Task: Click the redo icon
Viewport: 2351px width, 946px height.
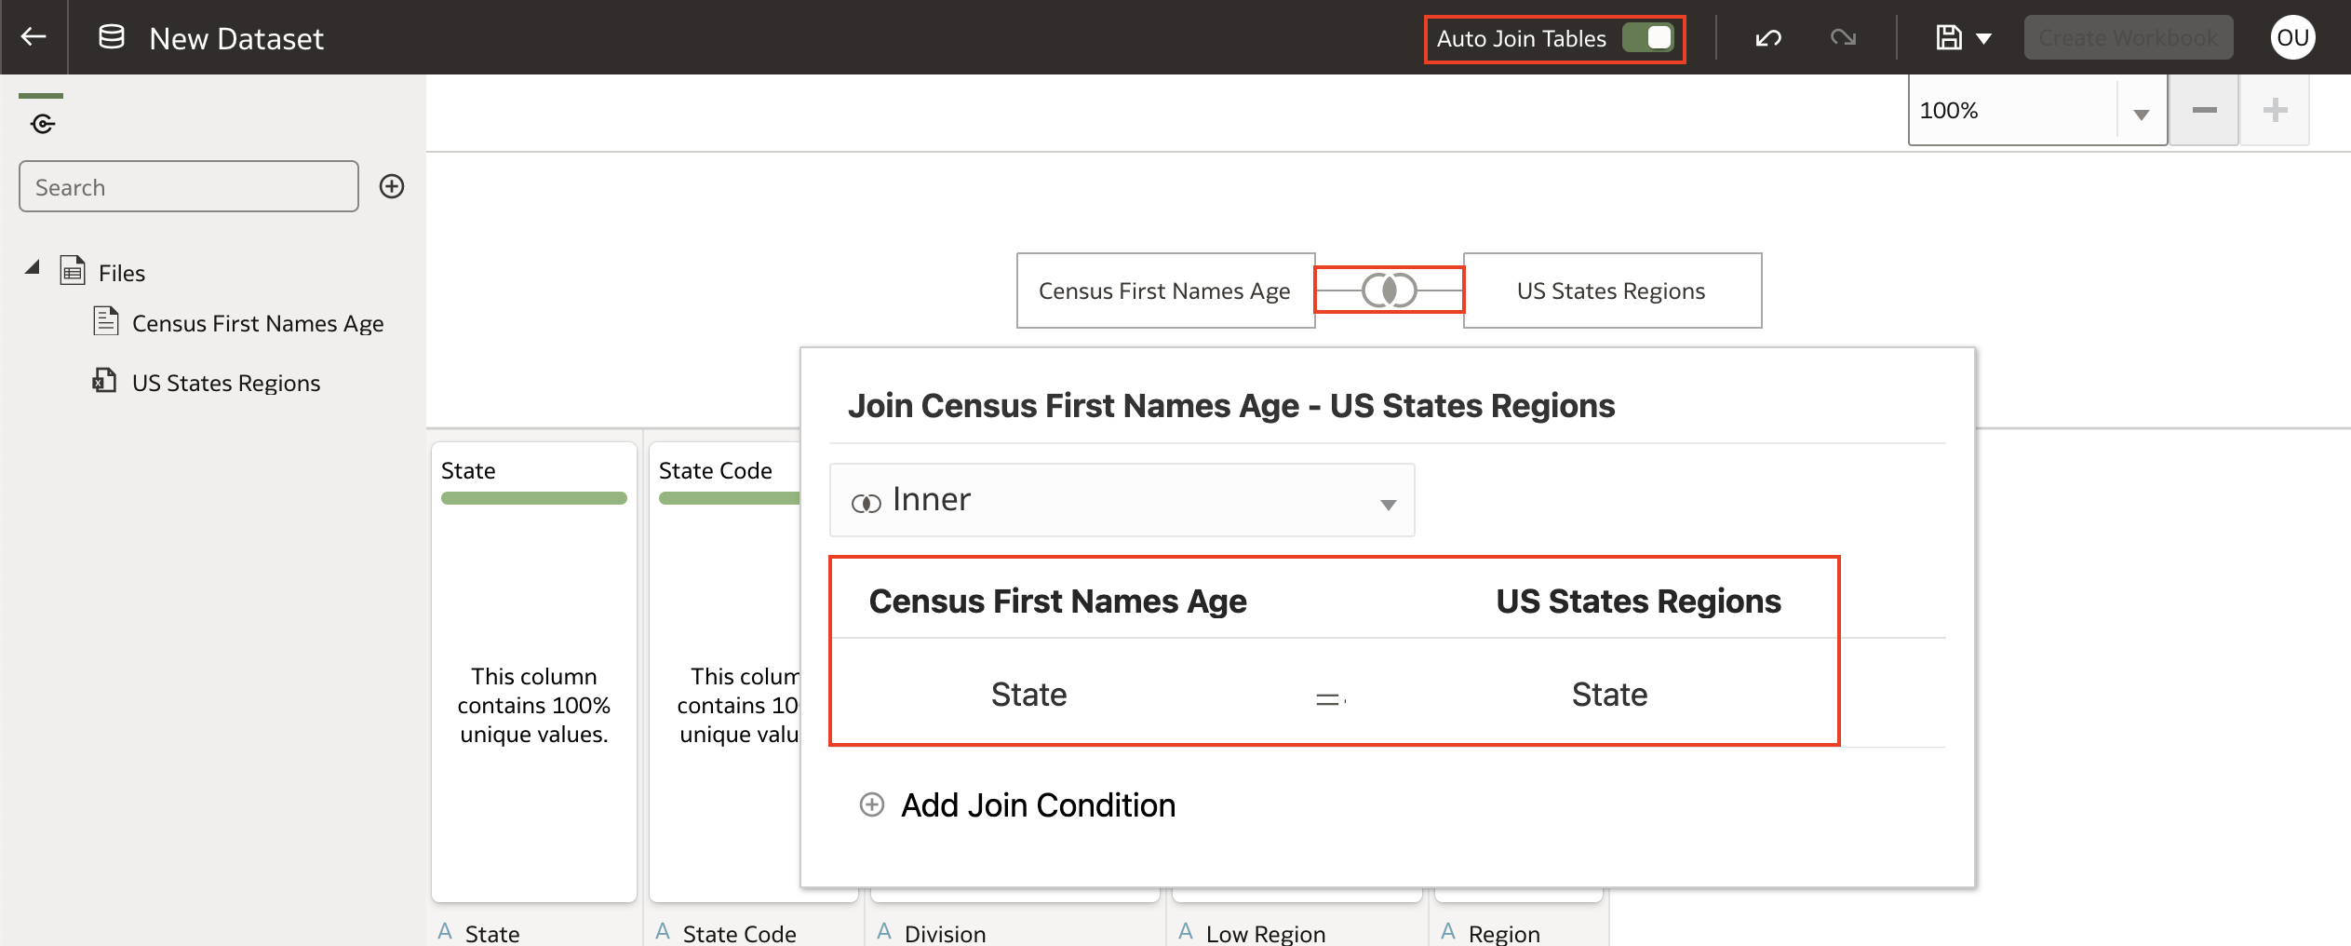Action: [1842, 38]
